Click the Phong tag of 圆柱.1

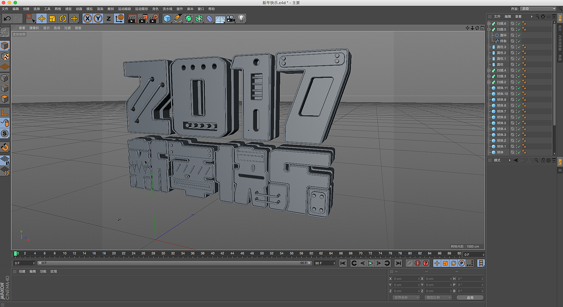click(x=524, y=58)
